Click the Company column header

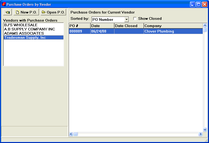pos(173,26)
